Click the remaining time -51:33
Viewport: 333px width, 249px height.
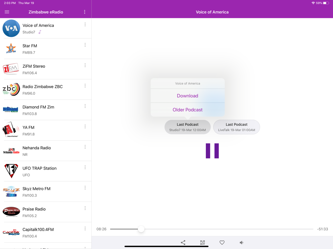pos(322,229)
